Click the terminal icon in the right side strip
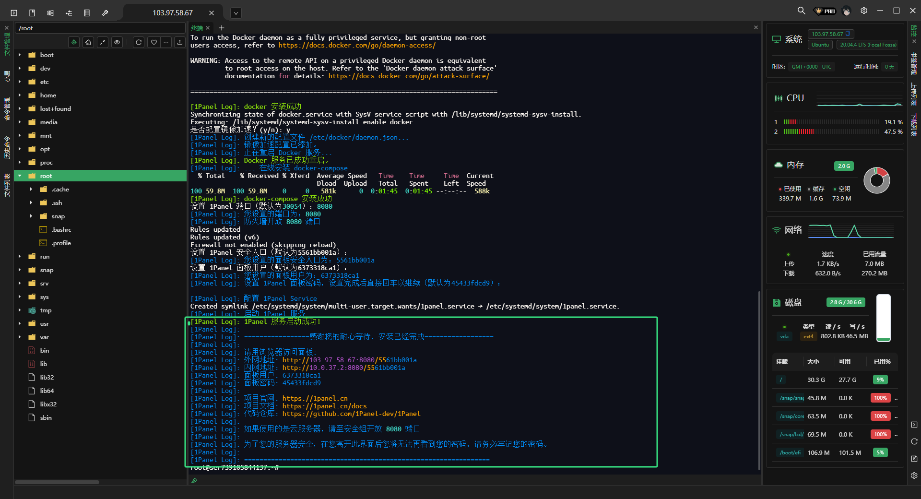Viewport: 921px width, 499px height. (914, 425)
